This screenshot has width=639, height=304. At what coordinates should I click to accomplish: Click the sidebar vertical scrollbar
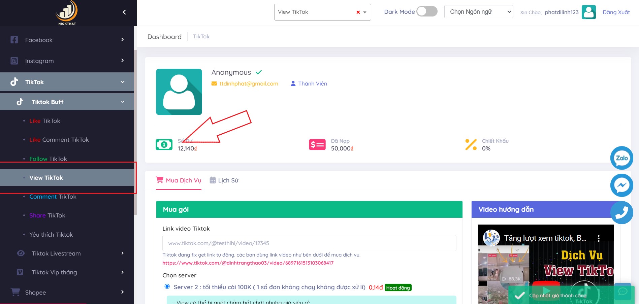[x=135, y=132]
